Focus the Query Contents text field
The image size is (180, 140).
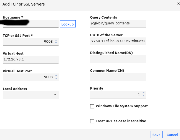118,23
